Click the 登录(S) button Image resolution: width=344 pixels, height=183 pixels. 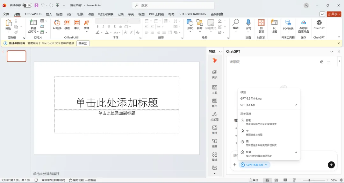[x=83, y=43]
